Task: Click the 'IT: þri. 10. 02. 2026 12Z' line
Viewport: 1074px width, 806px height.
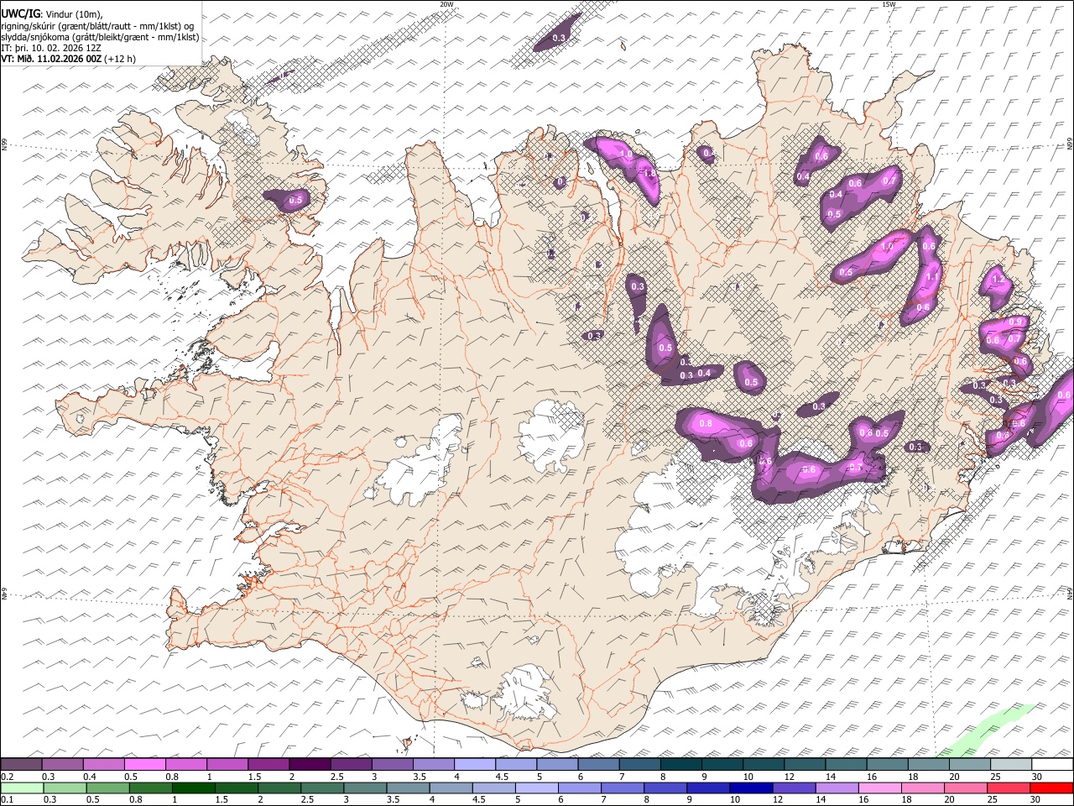Action: click(x=51, y=48)
